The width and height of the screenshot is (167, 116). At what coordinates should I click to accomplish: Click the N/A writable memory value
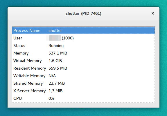(x=52, y=76)
